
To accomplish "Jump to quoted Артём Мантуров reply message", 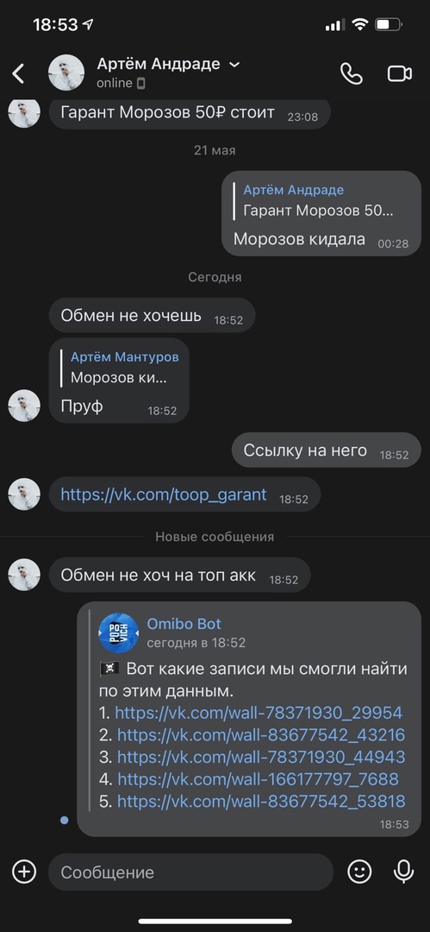I will (x=120, y=368).
